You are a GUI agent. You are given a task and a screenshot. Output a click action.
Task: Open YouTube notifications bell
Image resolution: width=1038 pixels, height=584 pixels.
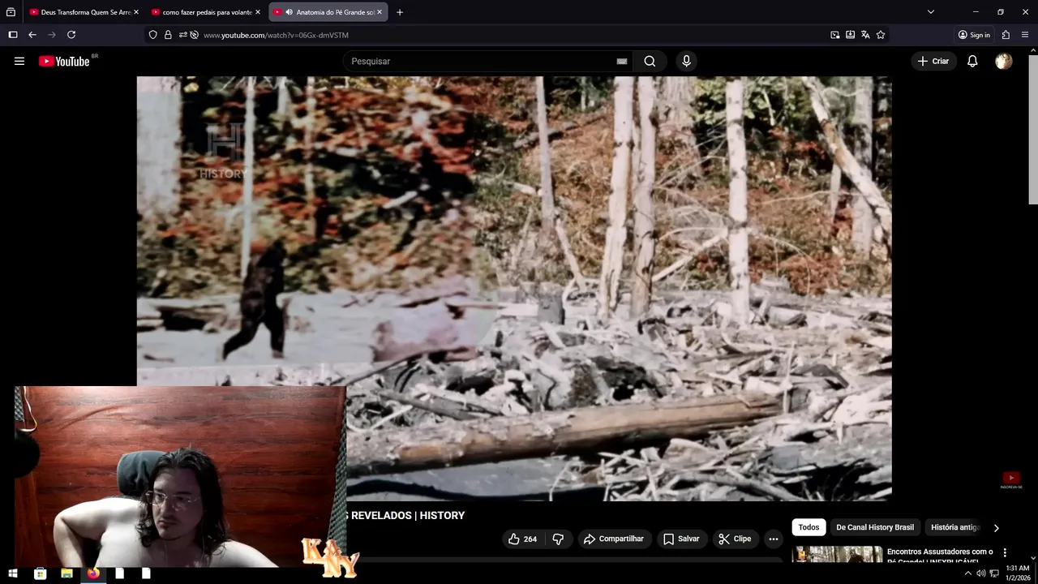[972, 61]
